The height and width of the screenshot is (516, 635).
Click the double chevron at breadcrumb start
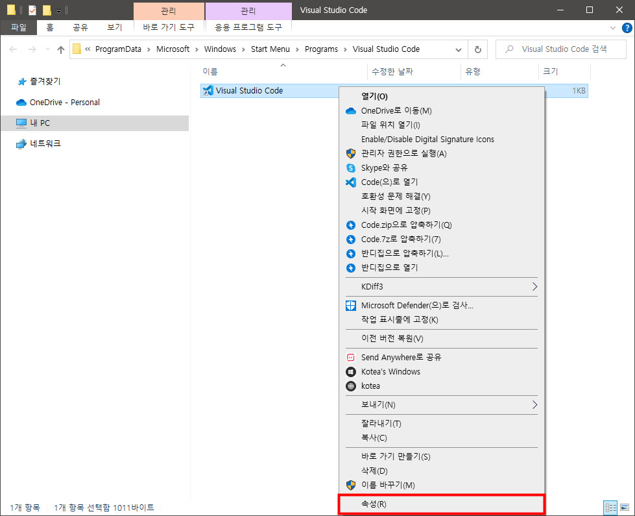click(x=88, y=49)
